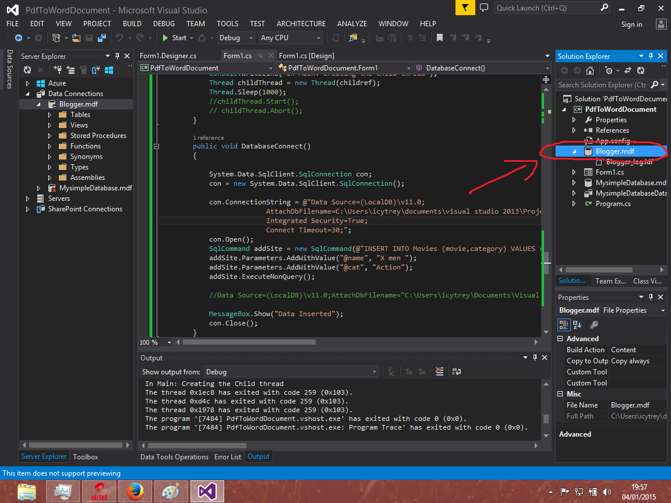The width and height of the screenshot is (671, 503).
Task: Open the ARCHITECTURE menu
Action: click(301, 24)
